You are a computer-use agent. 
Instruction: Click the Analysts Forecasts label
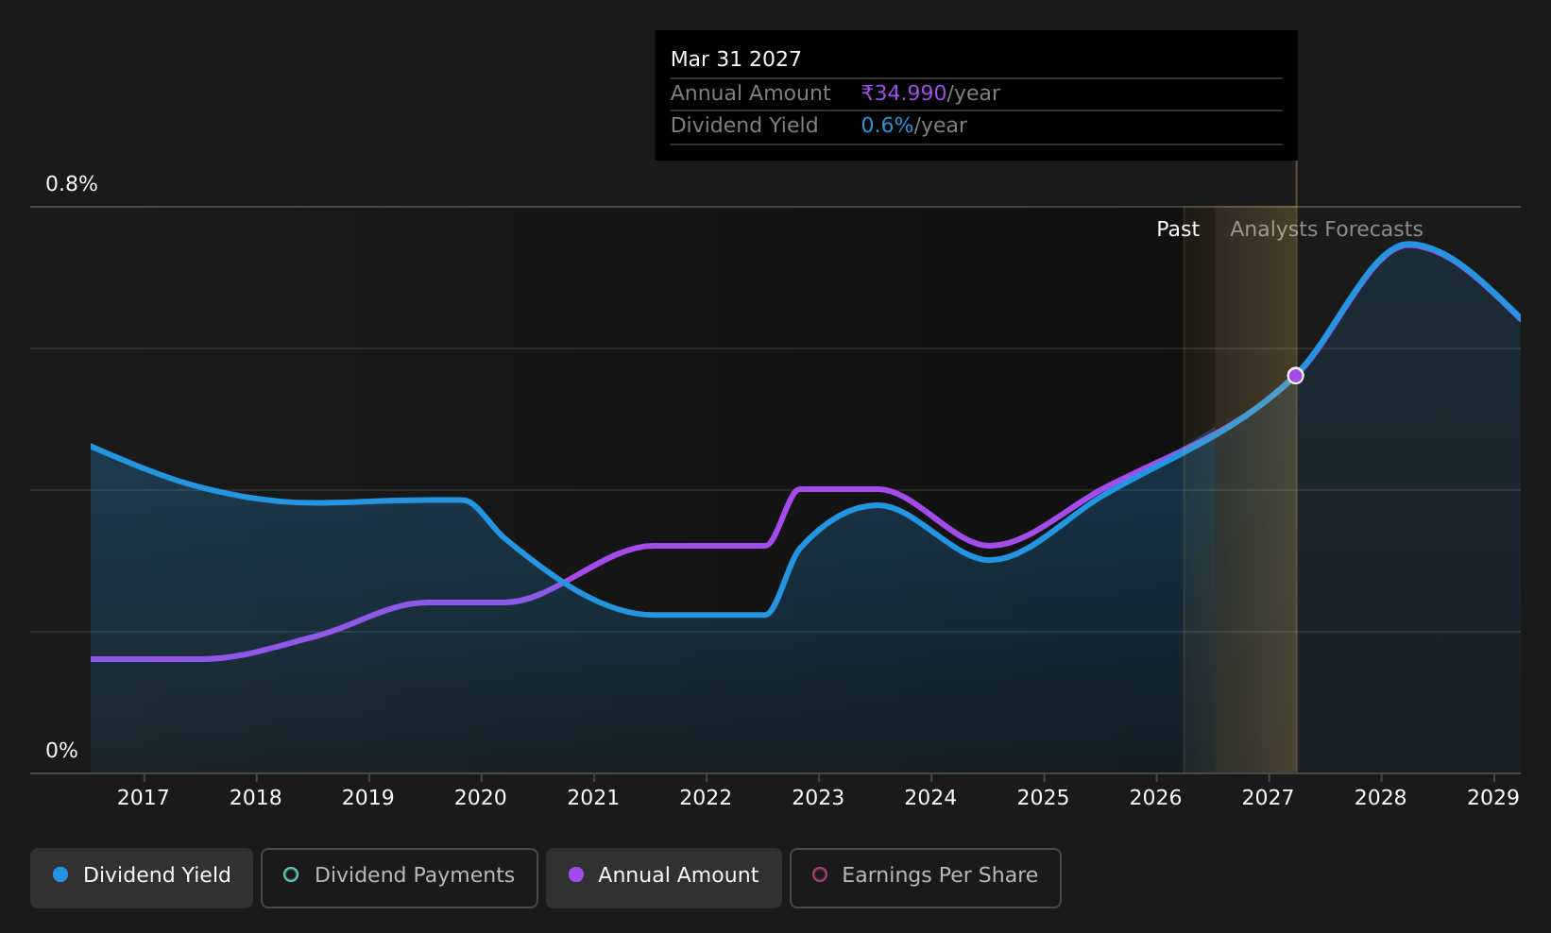[1326, 229]
